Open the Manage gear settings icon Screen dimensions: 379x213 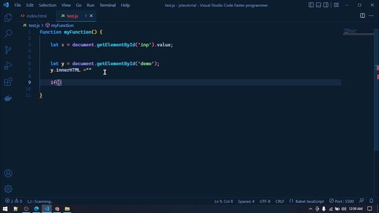(8, 189)
